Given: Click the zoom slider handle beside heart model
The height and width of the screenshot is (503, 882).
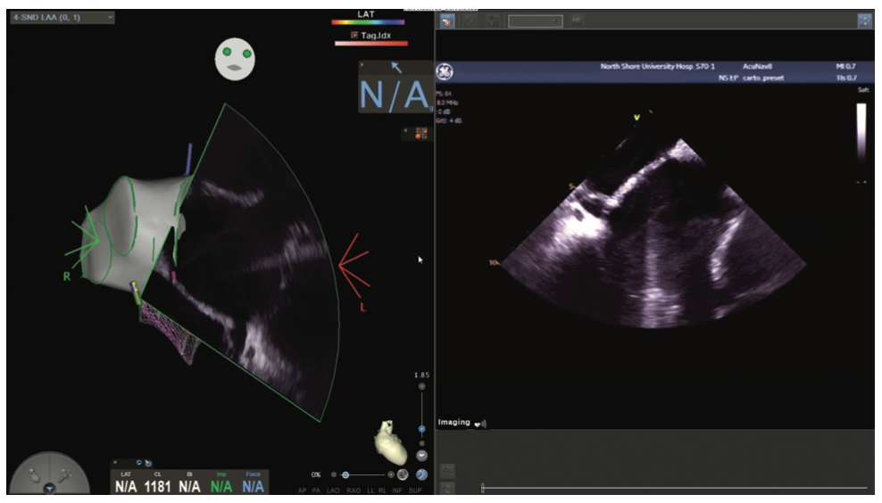Looking at the screenshot, I should coord(421,429).
